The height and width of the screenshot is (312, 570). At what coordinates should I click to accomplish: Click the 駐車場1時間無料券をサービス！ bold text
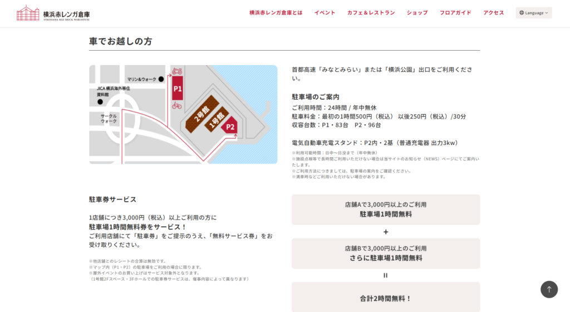[138, 227]
